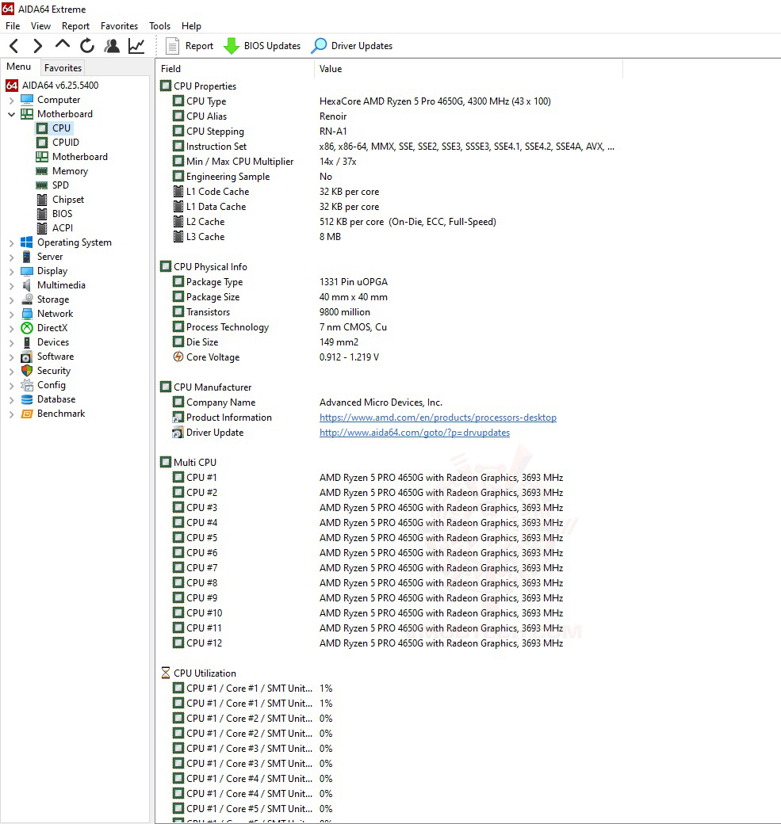This screenshot has height=824, width=781.
Task: Expand the Benchmark tree node
Action: pos(12,414)
